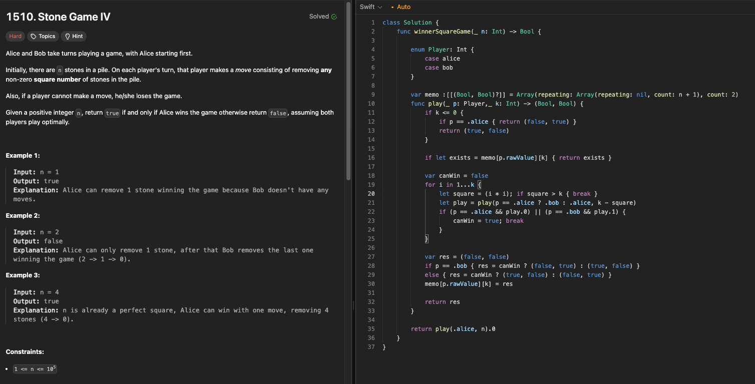This screenshot has height=384, width=755.
Task: Click line number 37 in the editor
Action: coord(371,347)
